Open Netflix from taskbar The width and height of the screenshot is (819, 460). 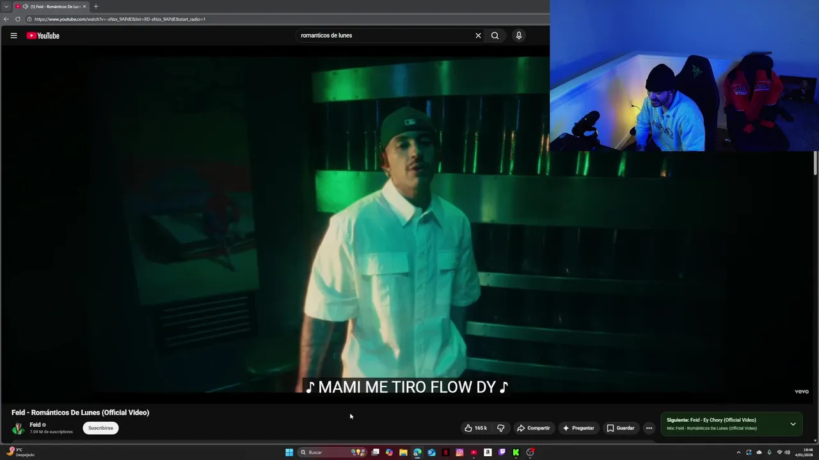(x=445, y=452)
